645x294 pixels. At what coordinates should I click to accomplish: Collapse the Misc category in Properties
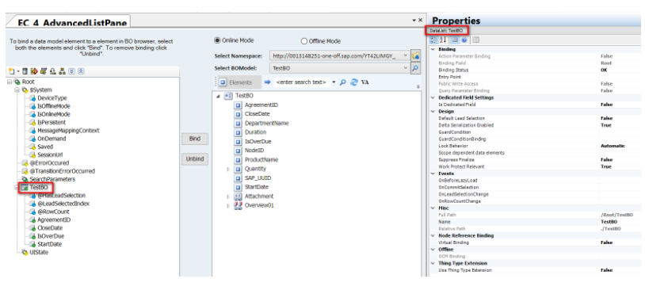pyautogui.click(x=433, y=208)
